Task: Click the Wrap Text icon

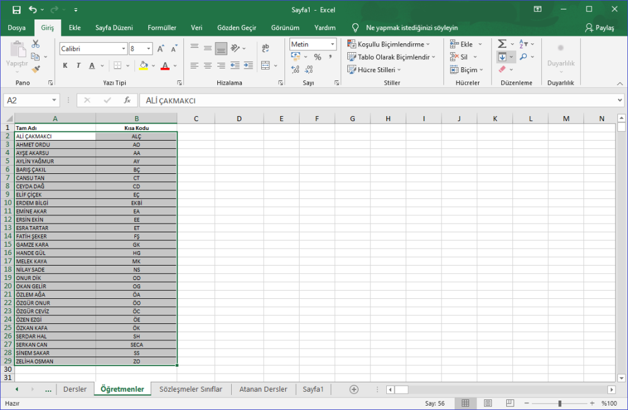Action: pos(265,48)
